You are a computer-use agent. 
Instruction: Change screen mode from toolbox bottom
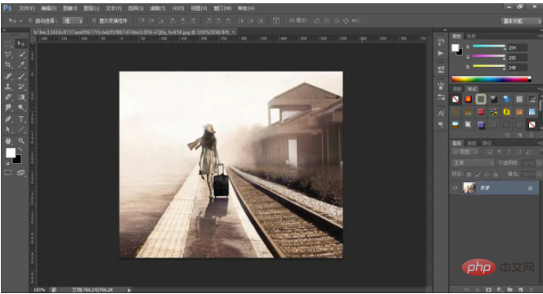point(21,172)
